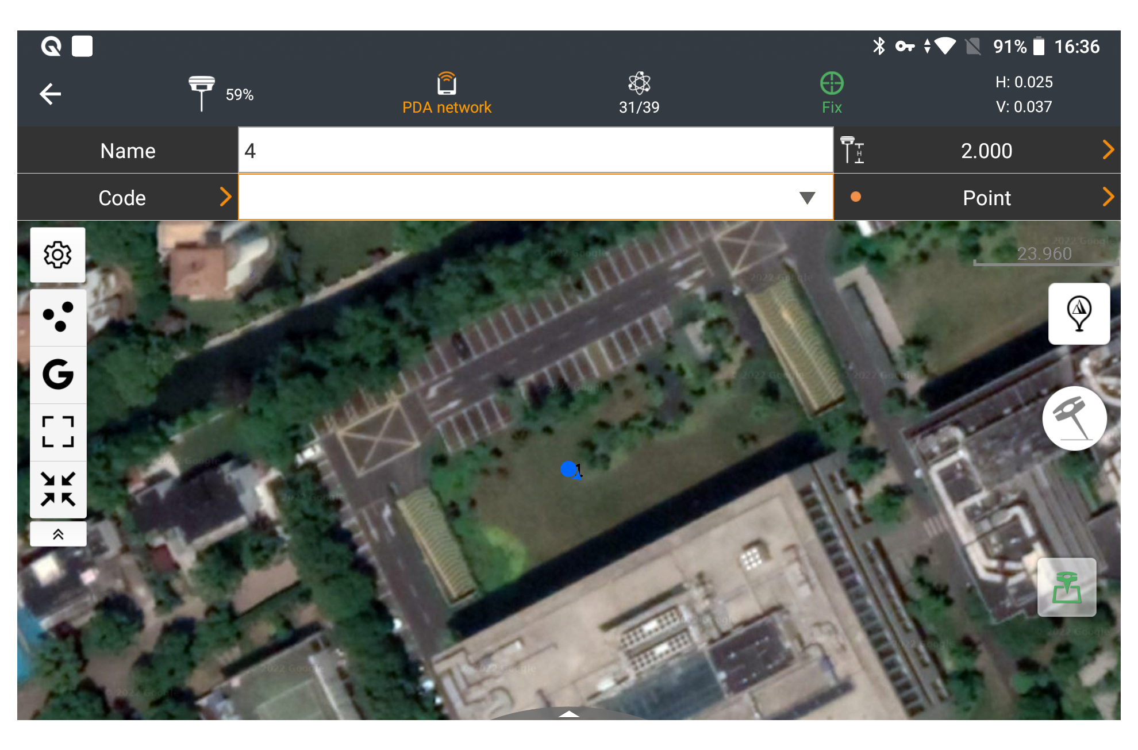Change the antenna height 2.000
Viewport: 1138px width, 750px height.
[x=986, y=151]
